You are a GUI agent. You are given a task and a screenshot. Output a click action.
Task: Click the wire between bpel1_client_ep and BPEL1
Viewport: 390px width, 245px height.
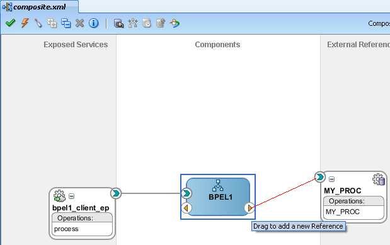[151, 193]
